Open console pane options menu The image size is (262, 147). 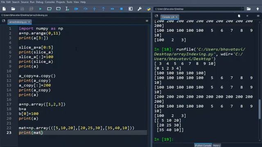258,16
